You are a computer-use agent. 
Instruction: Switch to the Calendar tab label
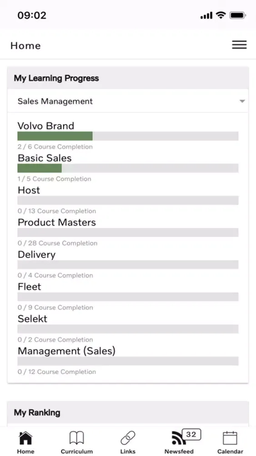[x=230, y=451]
